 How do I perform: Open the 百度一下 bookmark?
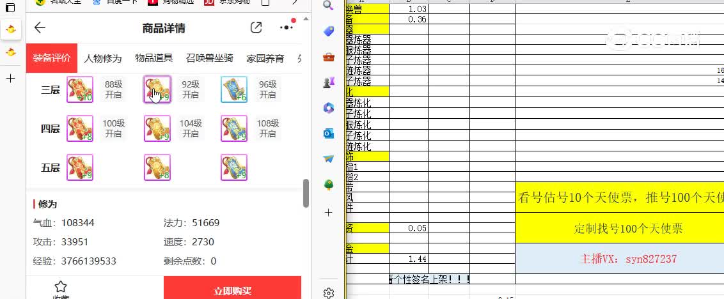point(114,2)
